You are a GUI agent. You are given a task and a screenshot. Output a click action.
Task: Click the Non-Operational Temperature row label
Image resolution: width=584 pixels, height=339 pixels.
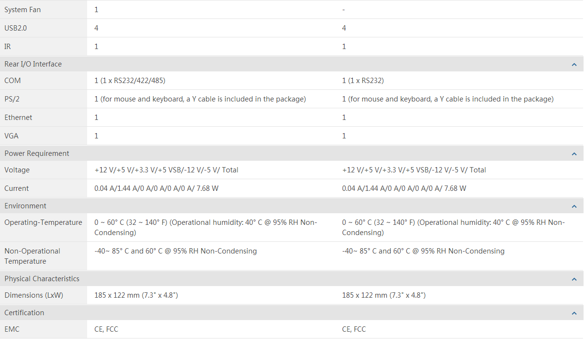pyautogui.click(x=33, y=256)
